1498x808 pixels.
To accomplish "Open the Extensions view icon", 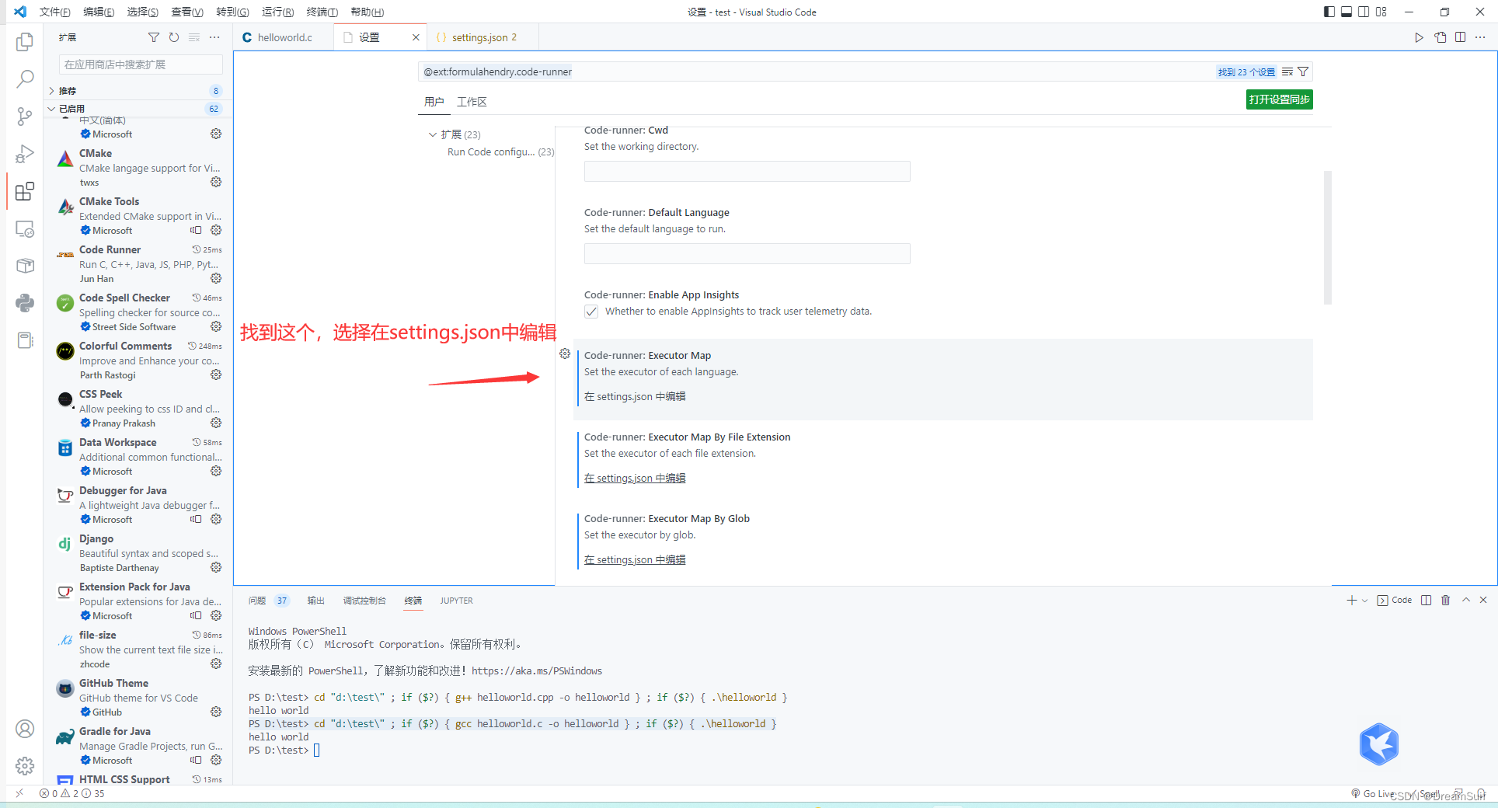I will click(25, 191).
